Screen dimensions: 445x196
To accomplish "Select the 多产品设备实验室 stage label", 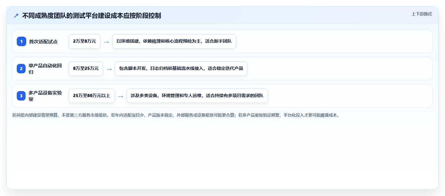I will point(45,96).
